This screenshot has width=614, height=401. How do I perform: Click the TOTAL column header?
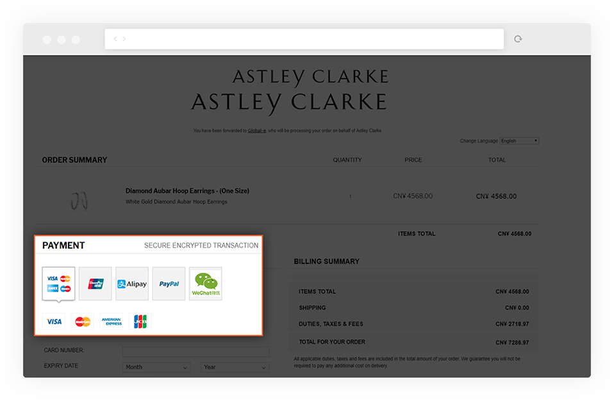click(x=497, y=160)
